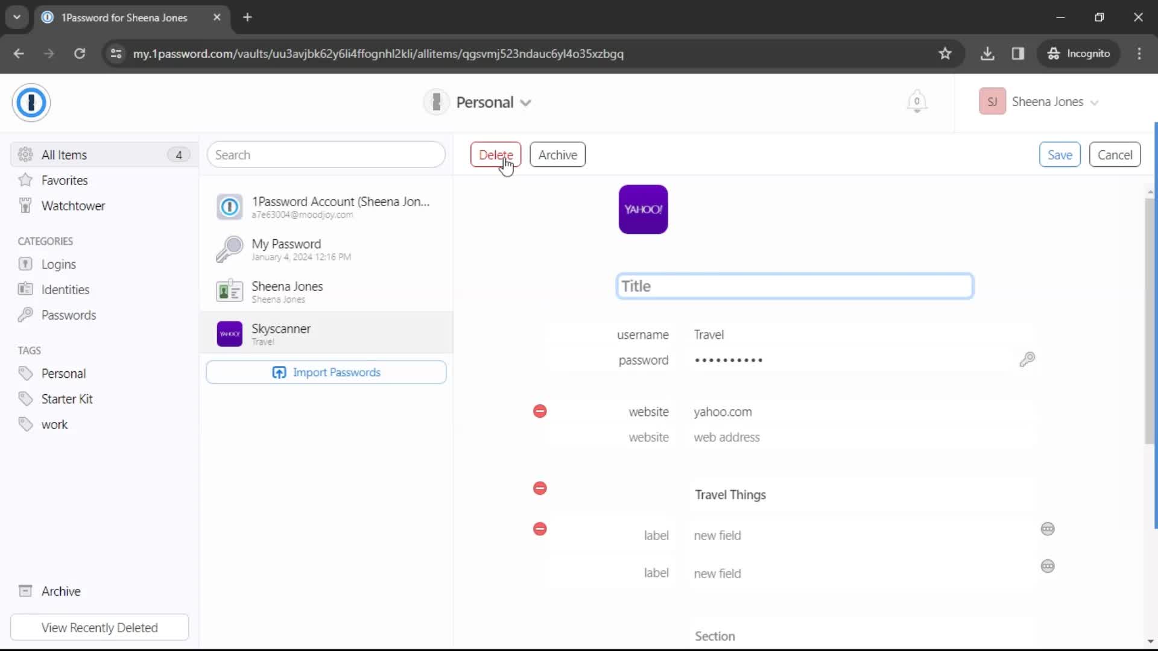Screen dimensions: 1158x651
Task: Open Watchtower in sidebar
Action: (73, 206)
